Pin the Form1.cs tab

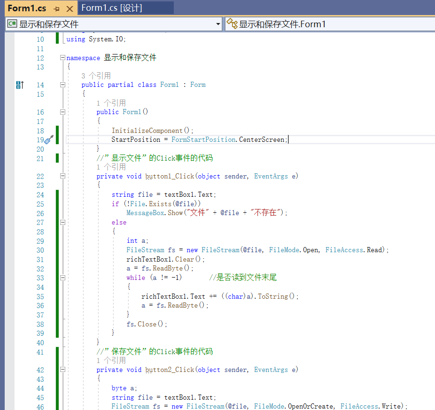(57, 8)
